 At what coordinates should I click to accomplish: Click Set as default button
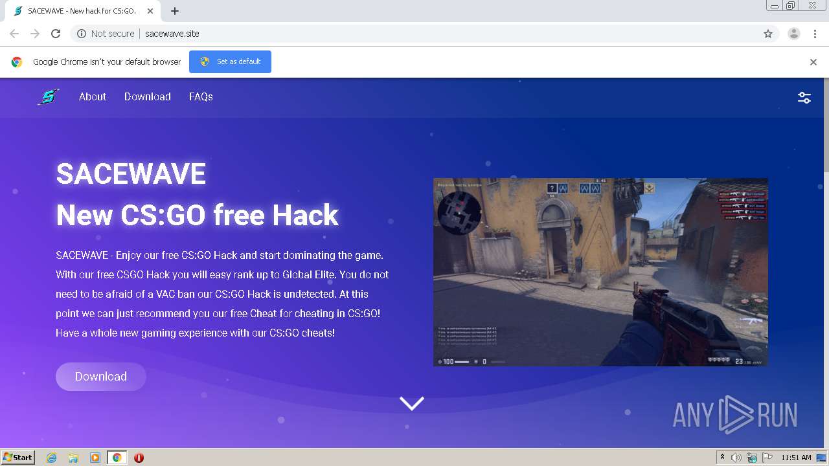(230, 61)
